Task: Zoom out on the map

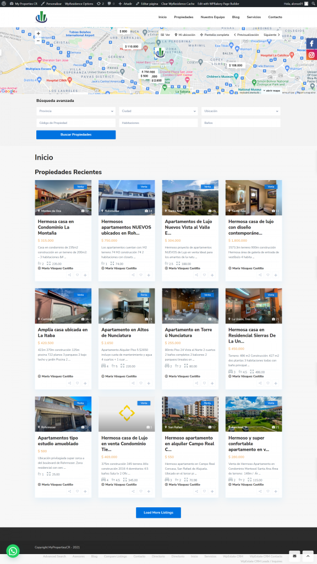Action: pos(39,40)
